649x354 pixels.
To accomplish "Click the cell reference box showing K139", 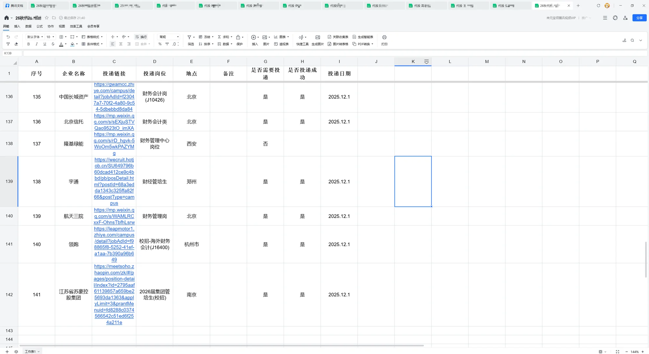I will tap(12, 53).
